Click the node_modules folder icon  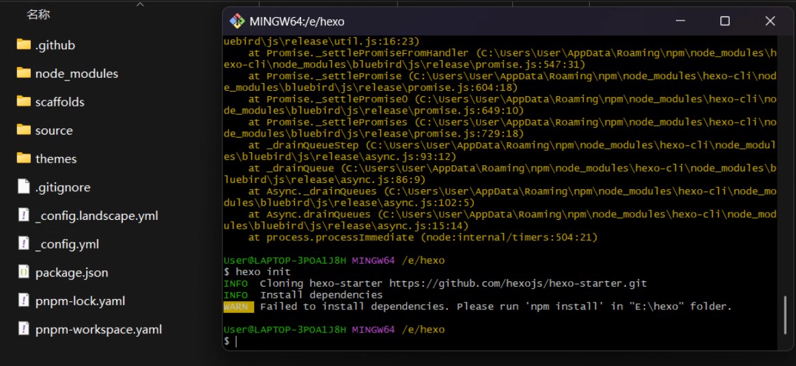pos(23,73)
